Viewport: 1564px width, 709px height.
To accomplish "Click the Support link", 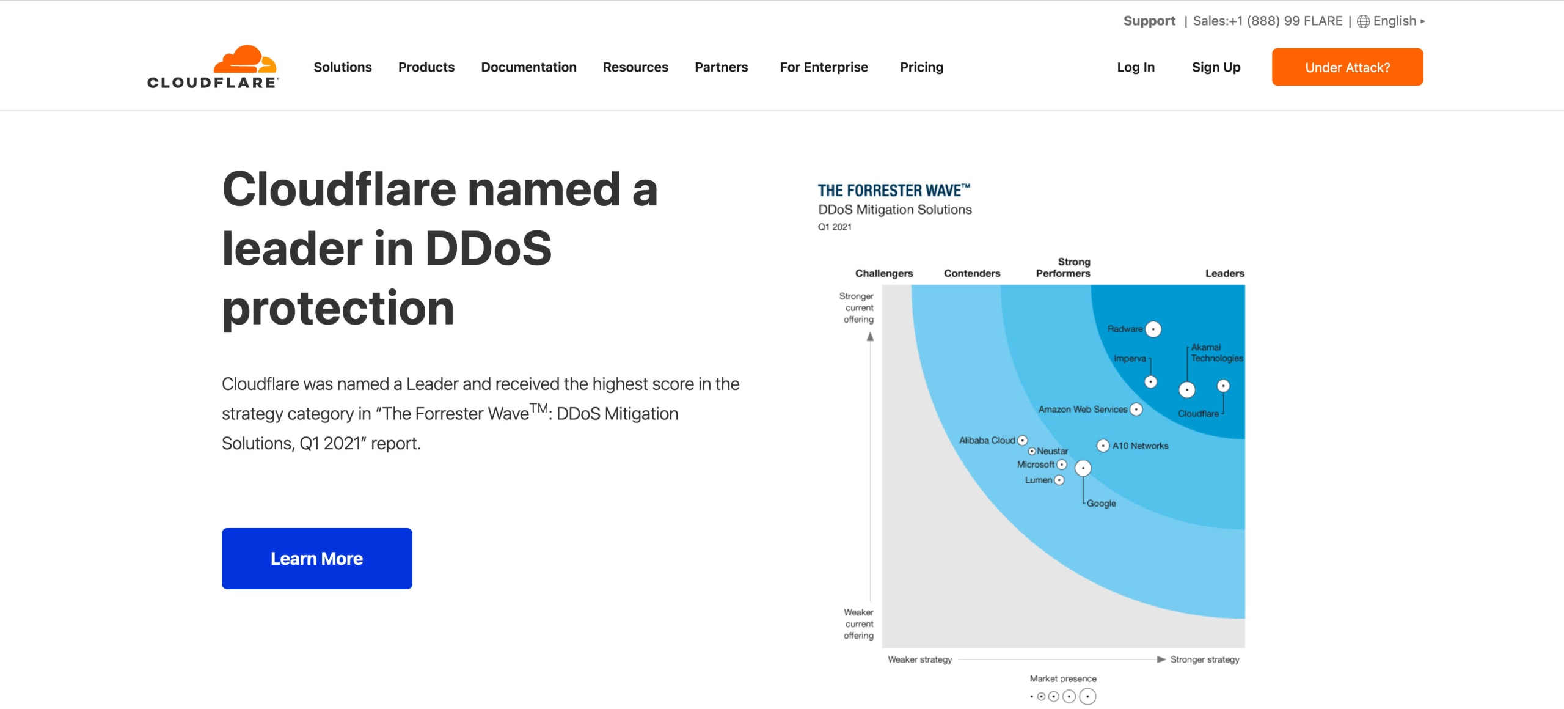I will pyautogui.click(x=1150, y=20).
